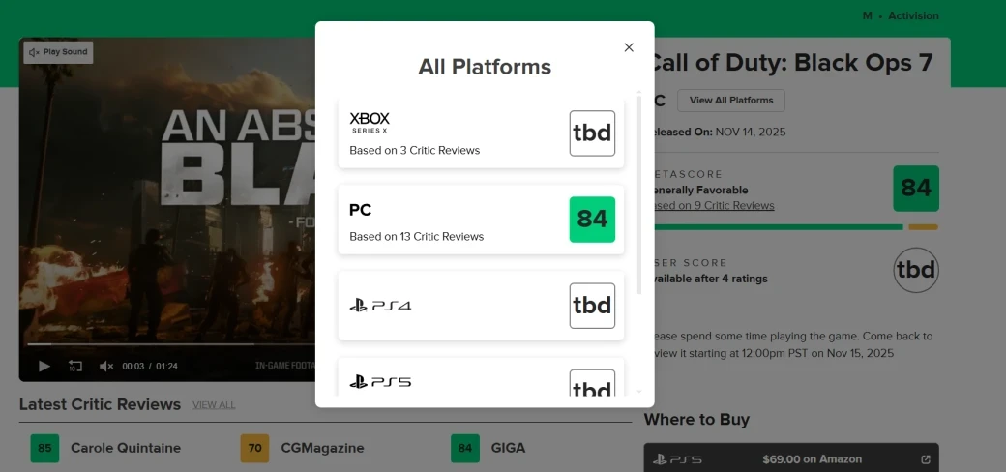Click the Xbox Series X tbd badge
1006x472 pixels.
coord(592,133)
